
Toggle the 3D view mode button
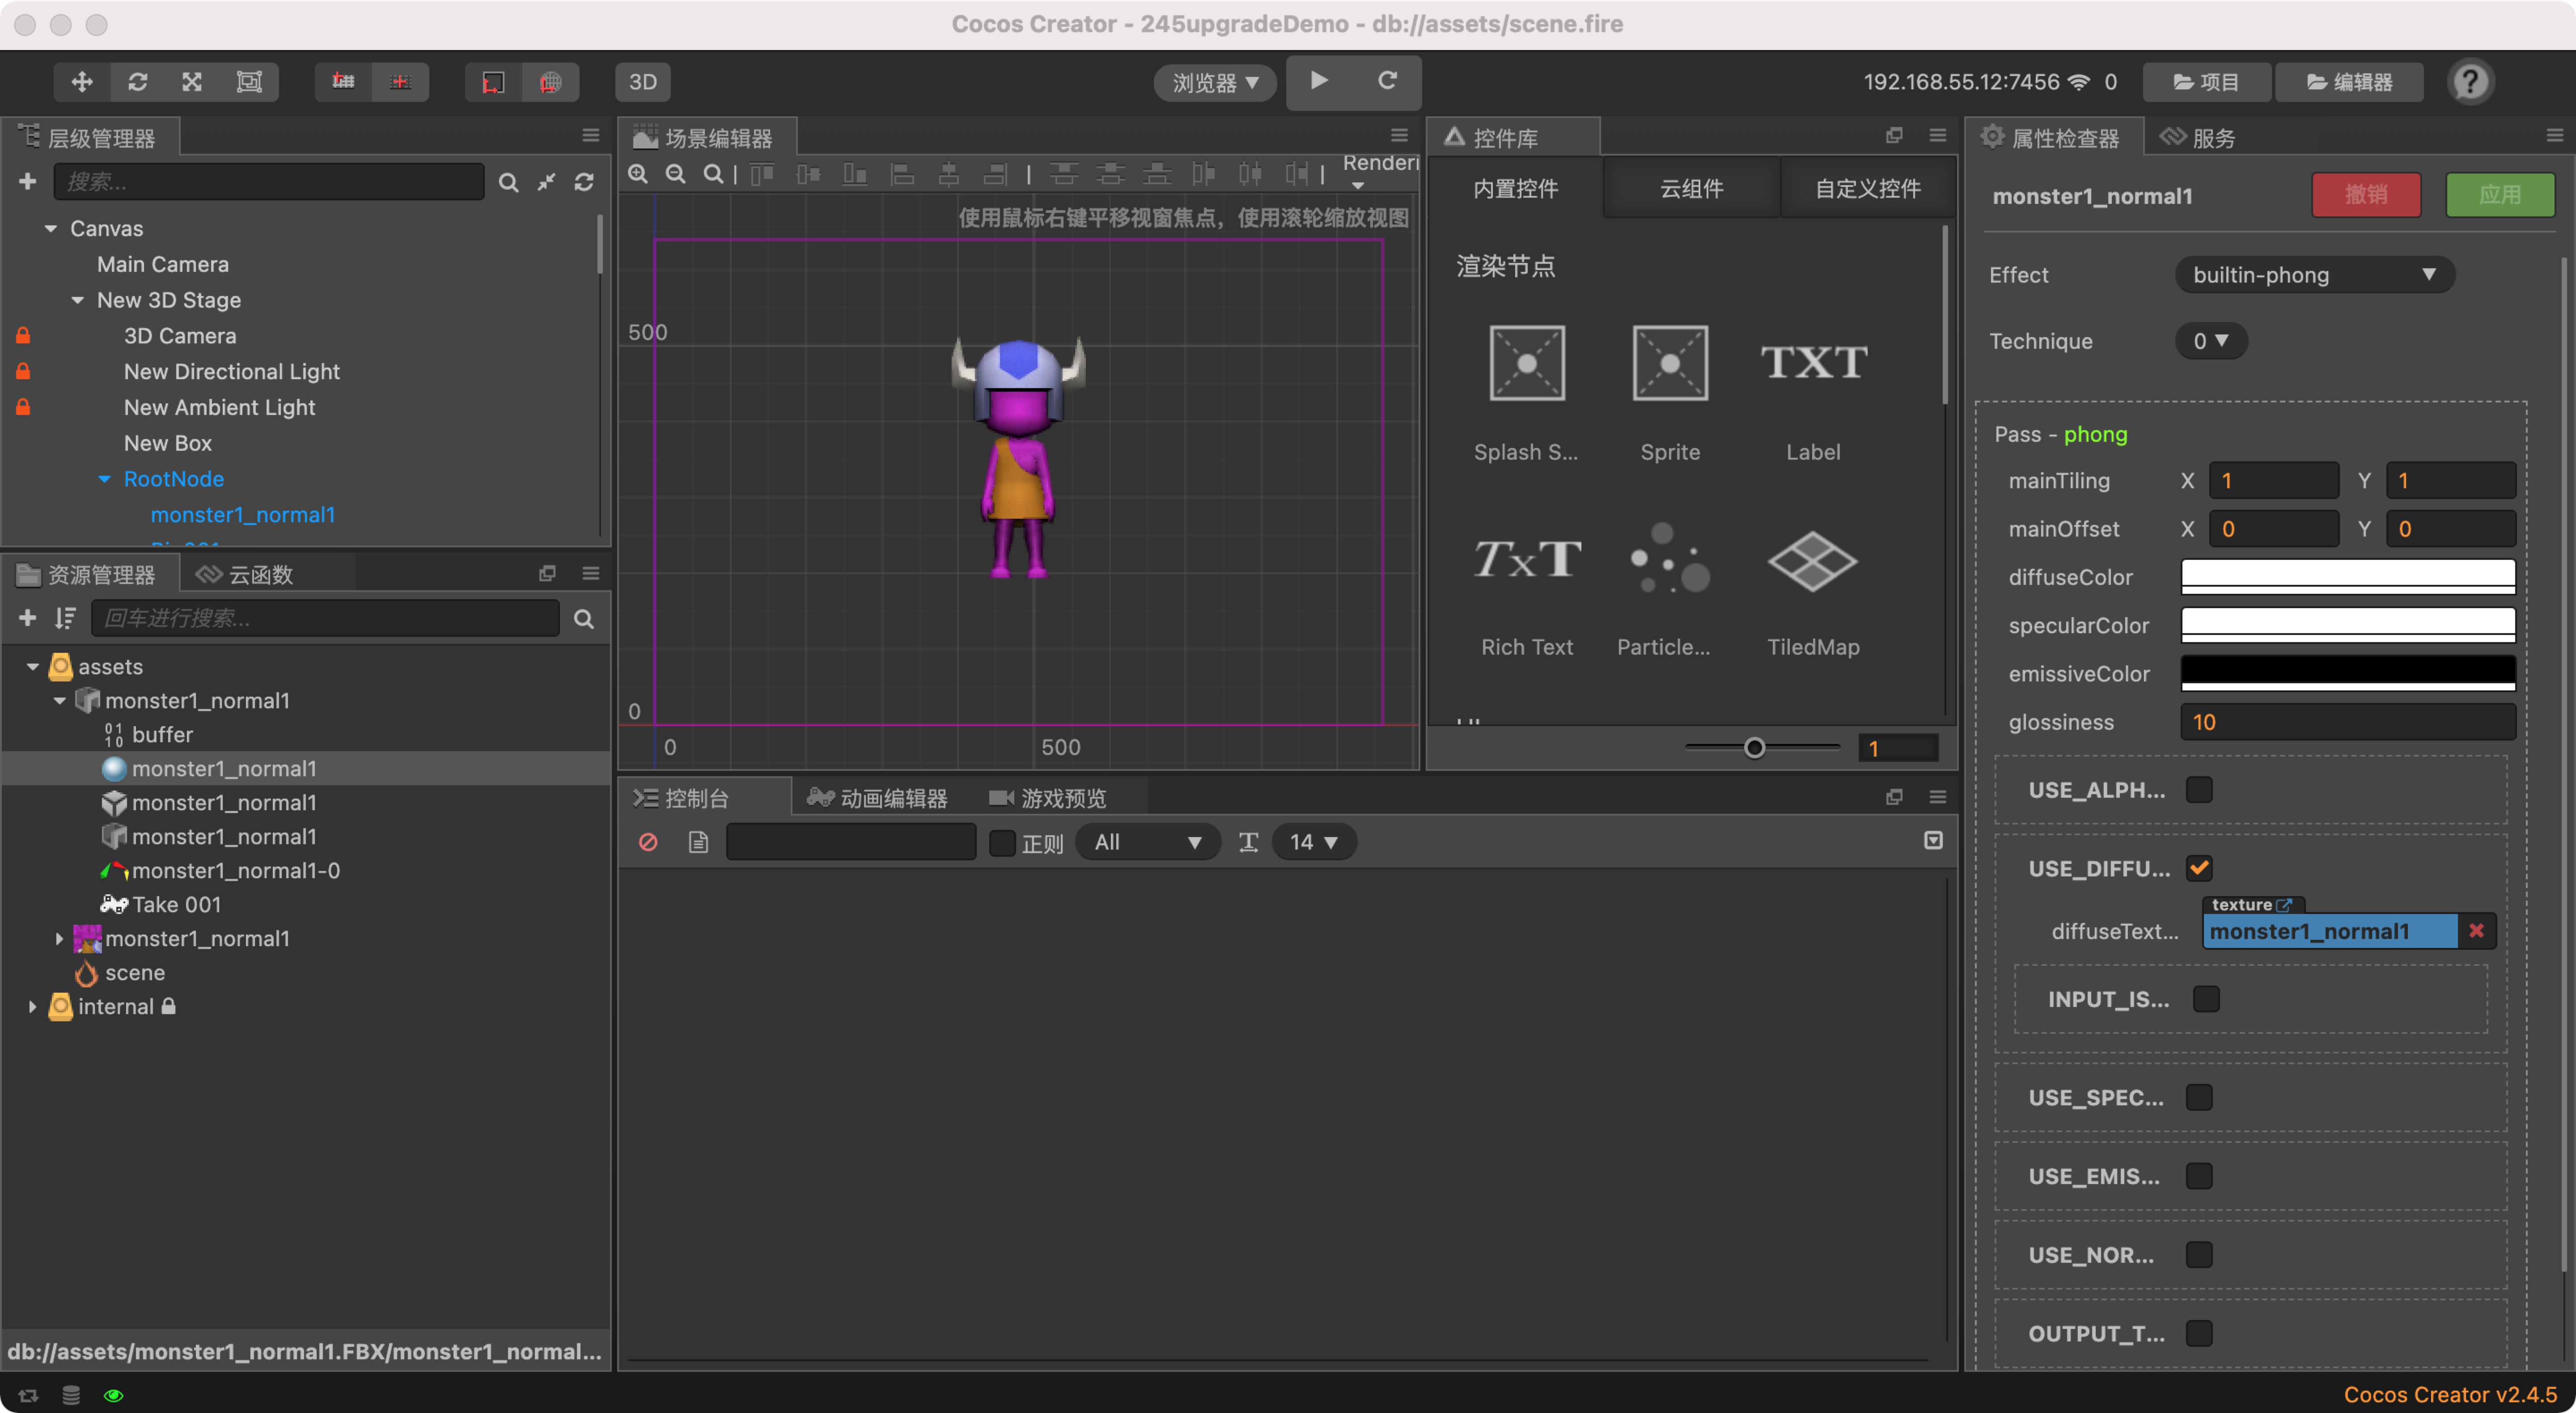642,82
